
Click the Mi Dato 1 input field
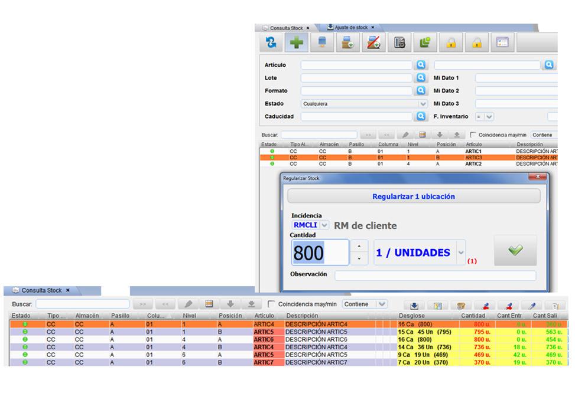[x=516, y=78]
